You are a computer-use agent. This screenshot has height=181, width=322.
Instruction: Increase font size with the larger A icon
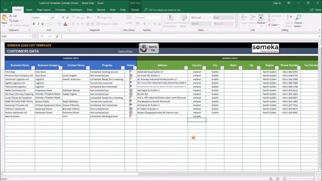tap(63, 18)
